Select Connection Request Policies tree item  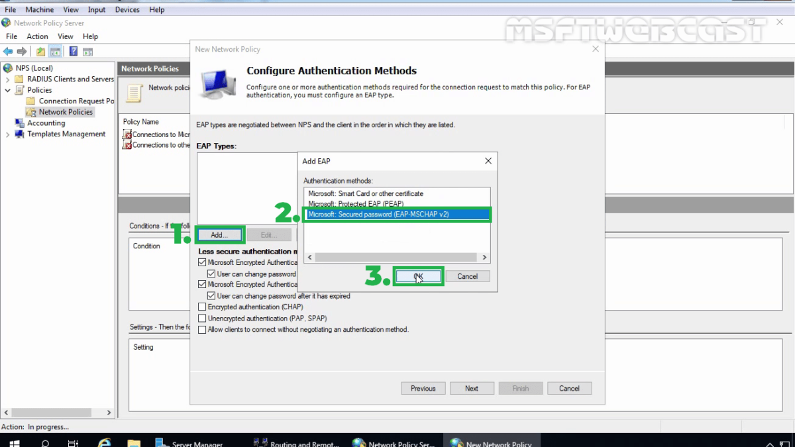[x=76, y=101]
